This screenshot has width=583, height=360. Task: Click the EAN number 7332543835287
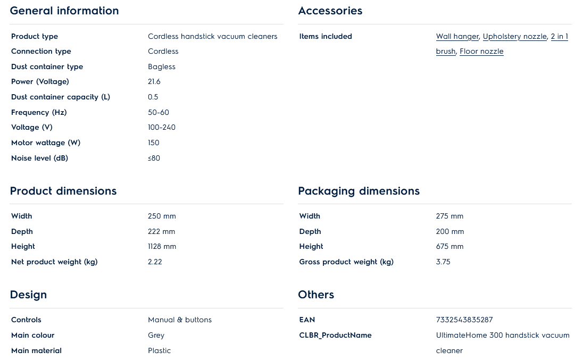[464, 320]
